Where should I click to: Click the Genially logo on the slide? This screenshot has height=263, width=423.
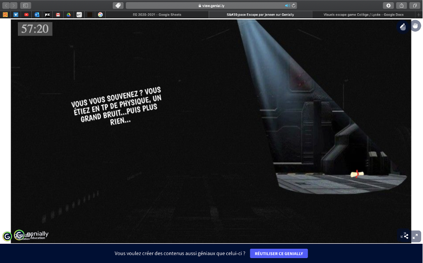pos(31,235)
